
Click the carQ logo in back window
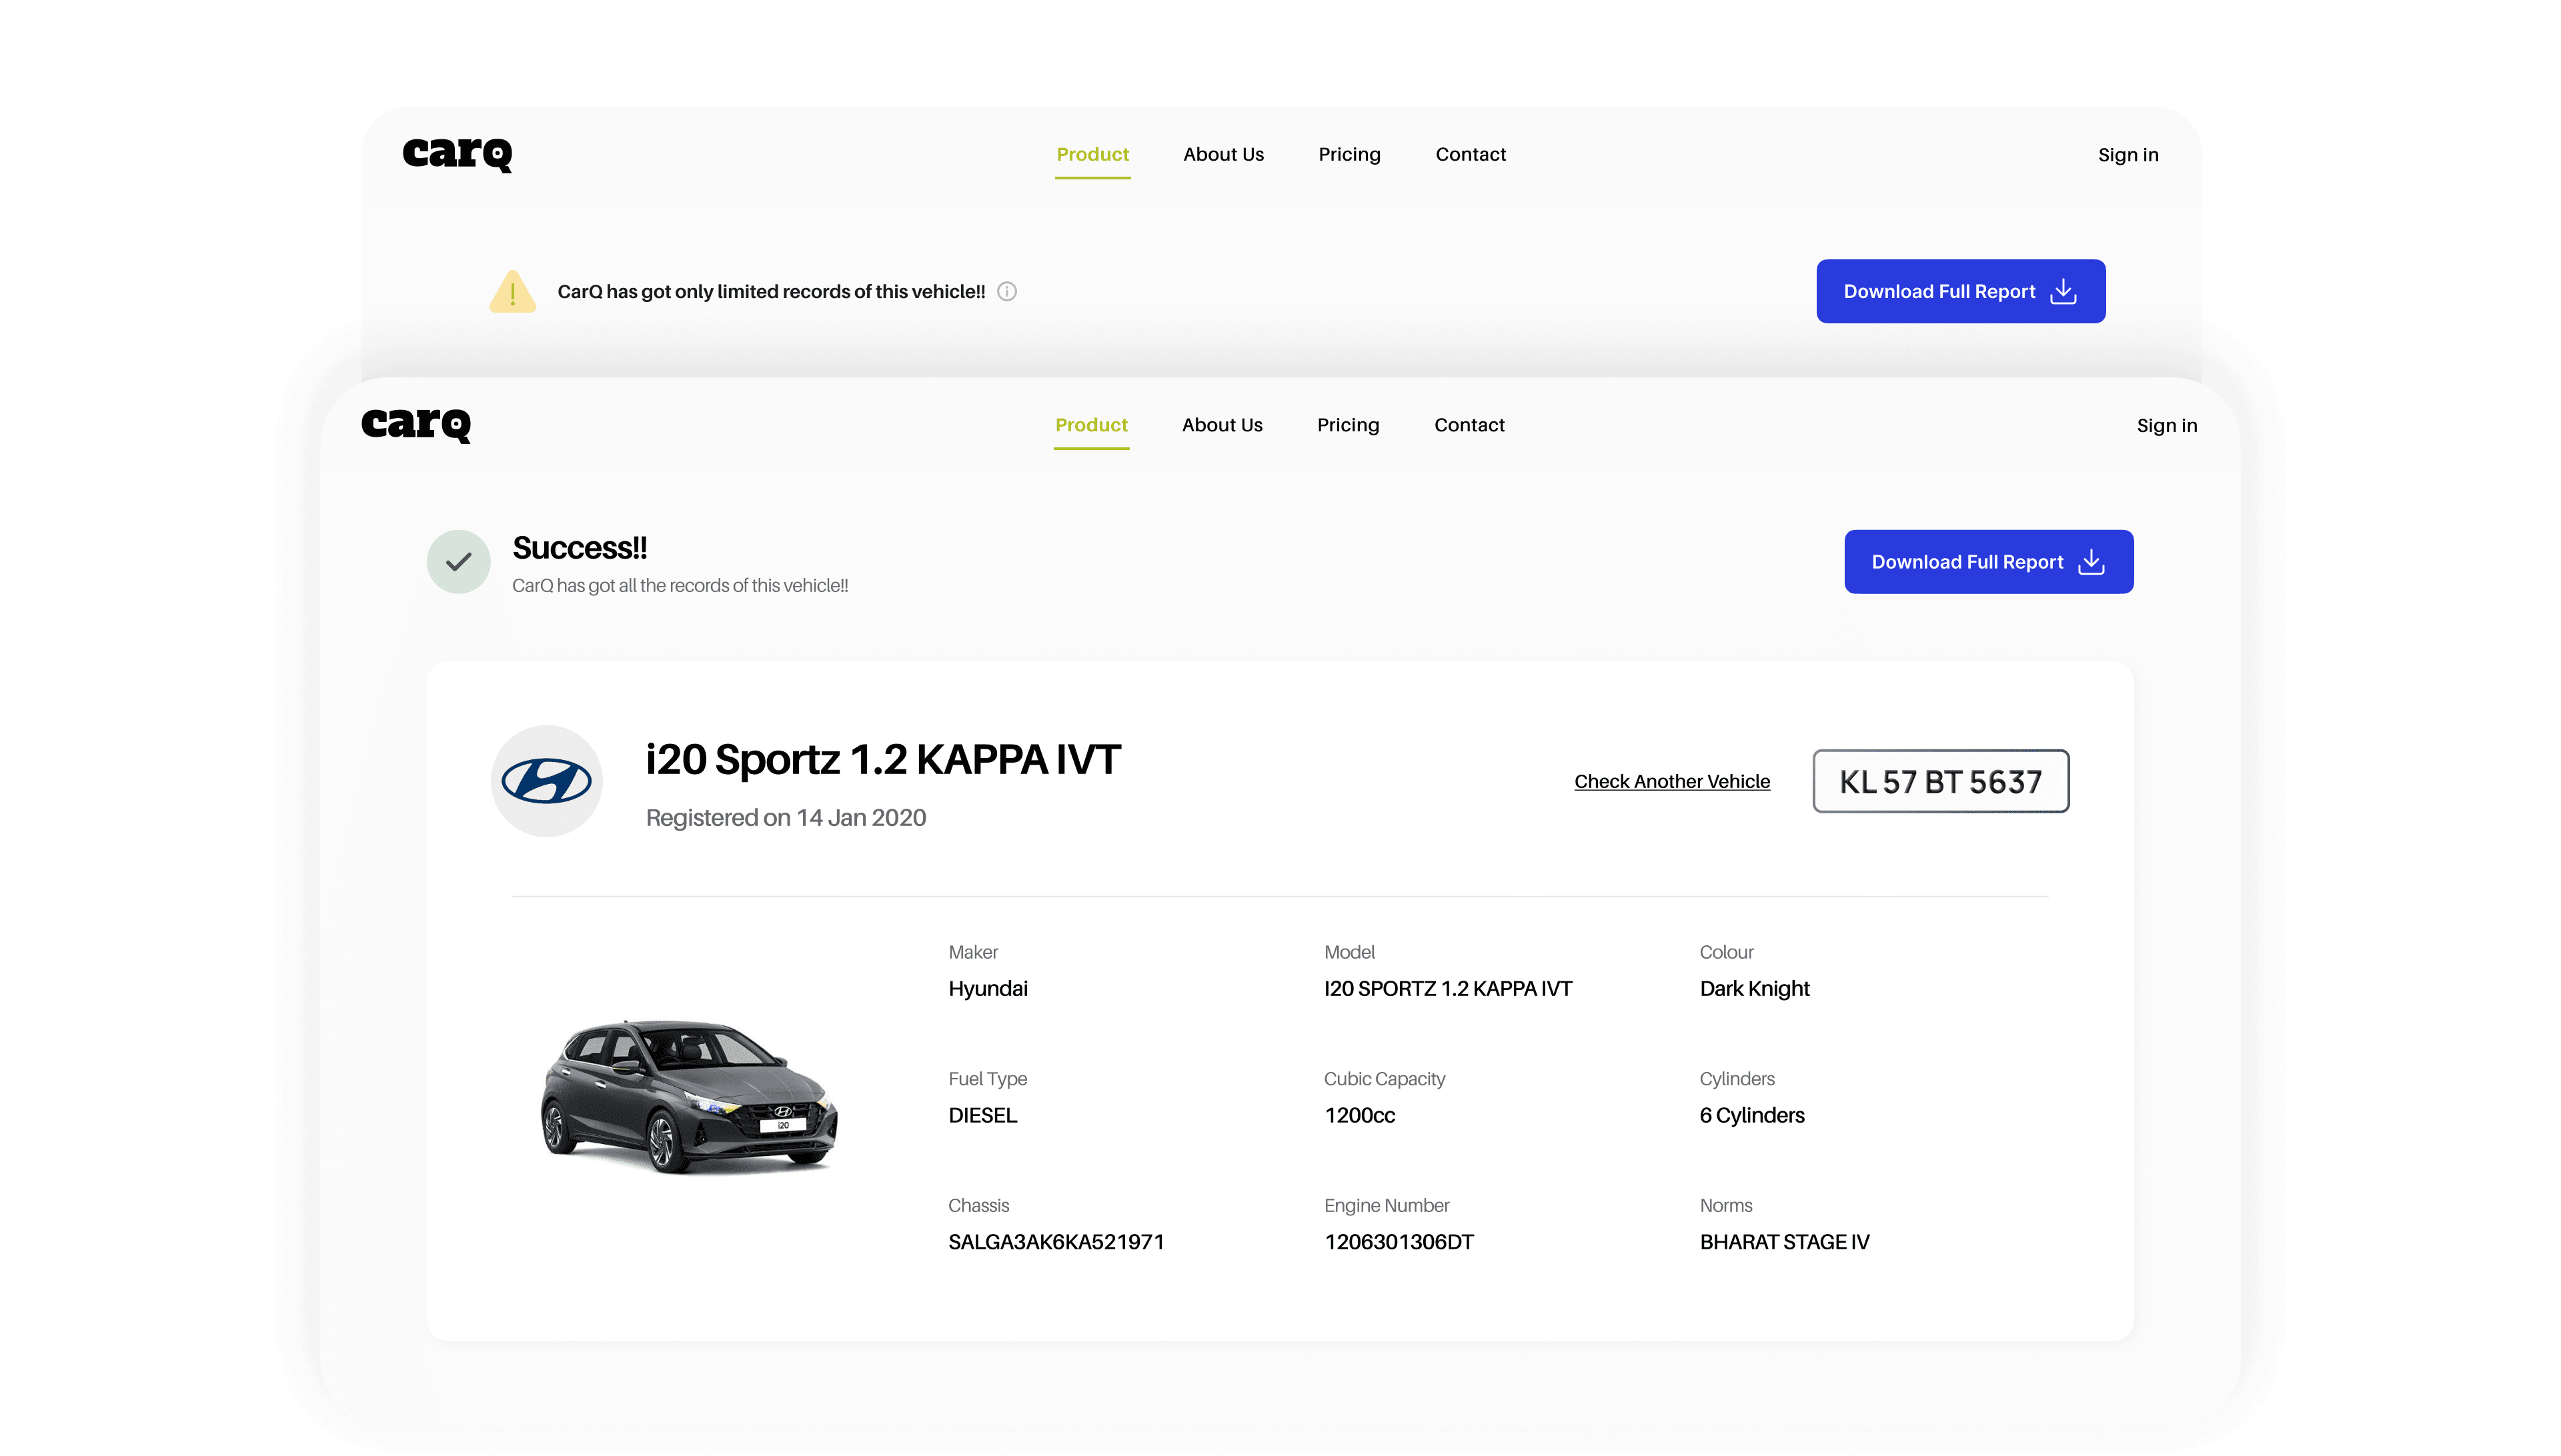point(458,154)
